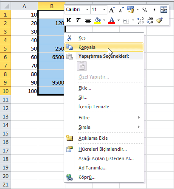Choose Kopyala from context menu
174x189 pixels.
[104, 47]
